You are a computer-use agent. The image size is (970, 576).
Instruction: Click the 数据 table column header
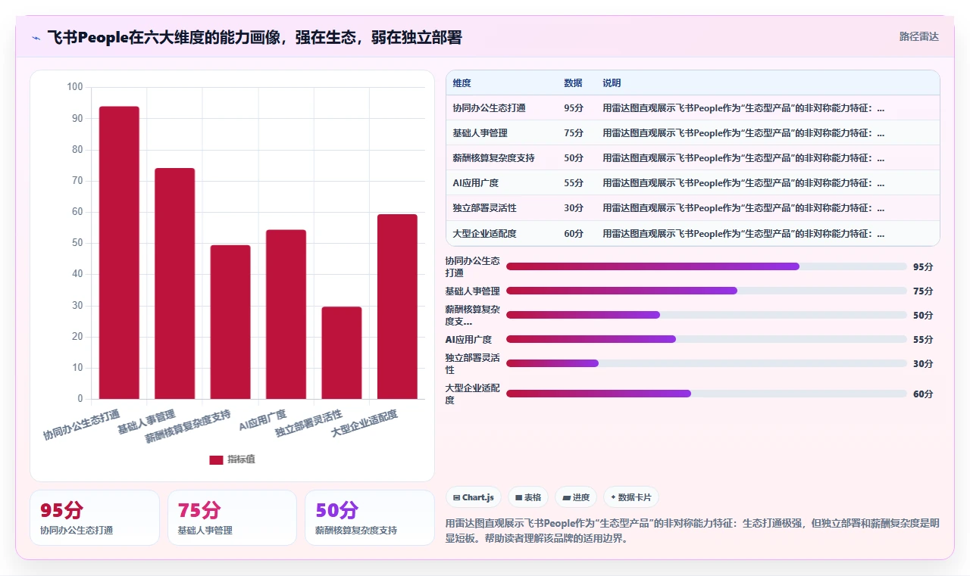pyautogui.click(x=574, y=83)
